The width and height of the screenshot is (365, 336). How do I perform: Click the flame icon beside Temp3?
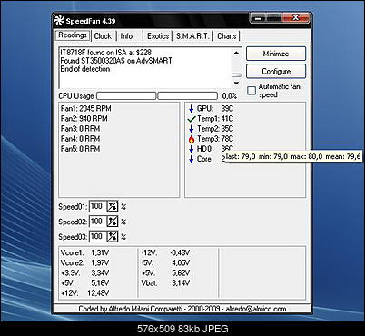192,139
